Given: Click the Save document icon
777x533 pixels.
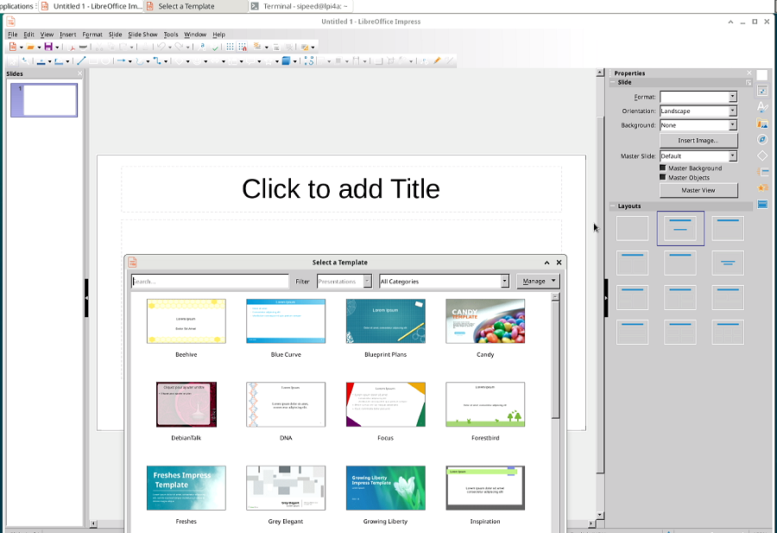Looking at the screenshot, I should click(48, 47).
